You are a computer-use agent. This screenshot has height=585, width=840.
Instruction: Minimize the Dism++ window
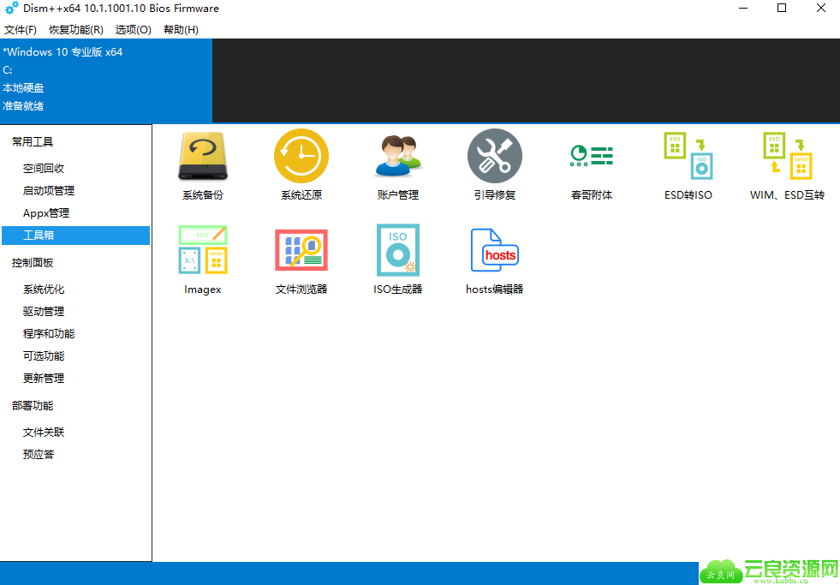743,8
